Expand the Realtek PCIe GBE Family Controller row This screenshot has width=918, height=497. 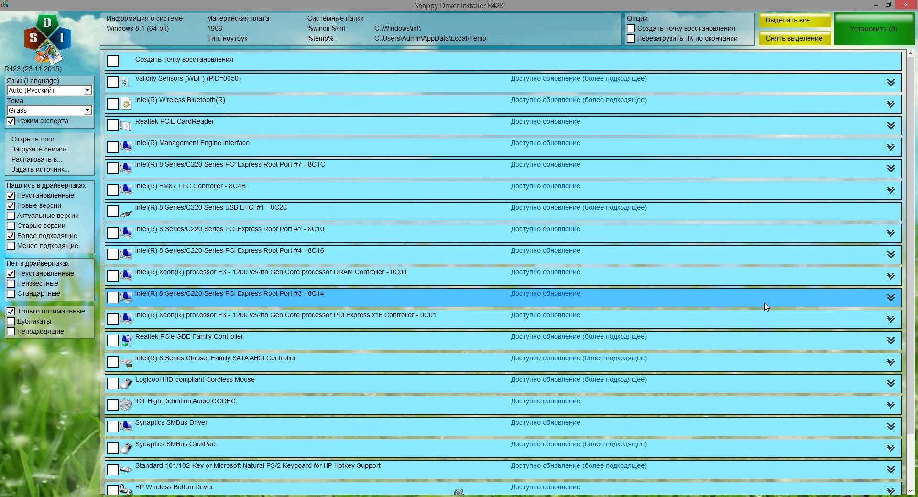(x=890, y=340)
